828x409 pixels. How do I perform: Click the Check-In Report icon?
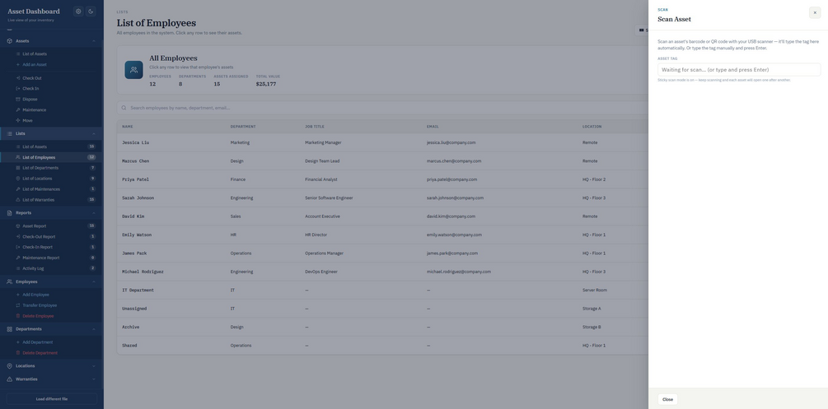pyautogui.click(x=18, y=247)
